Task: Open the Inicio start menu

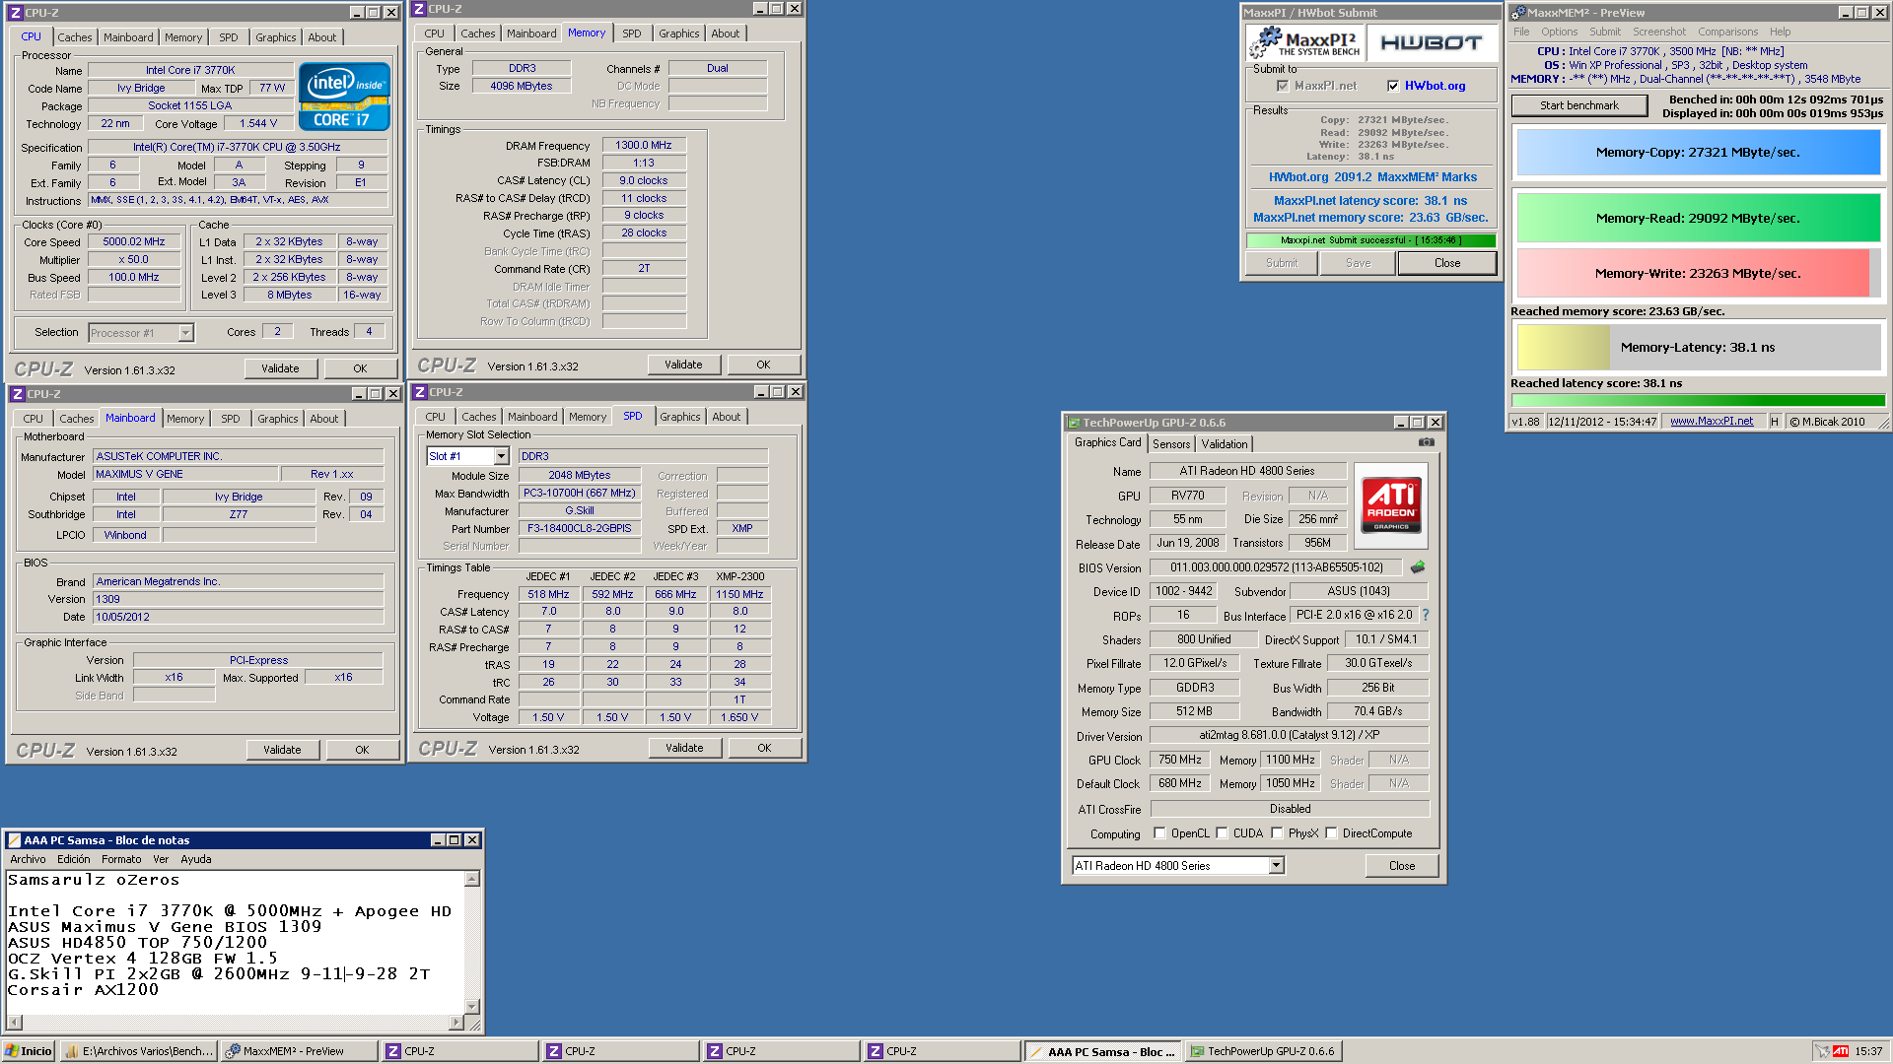Action: 28,1051
